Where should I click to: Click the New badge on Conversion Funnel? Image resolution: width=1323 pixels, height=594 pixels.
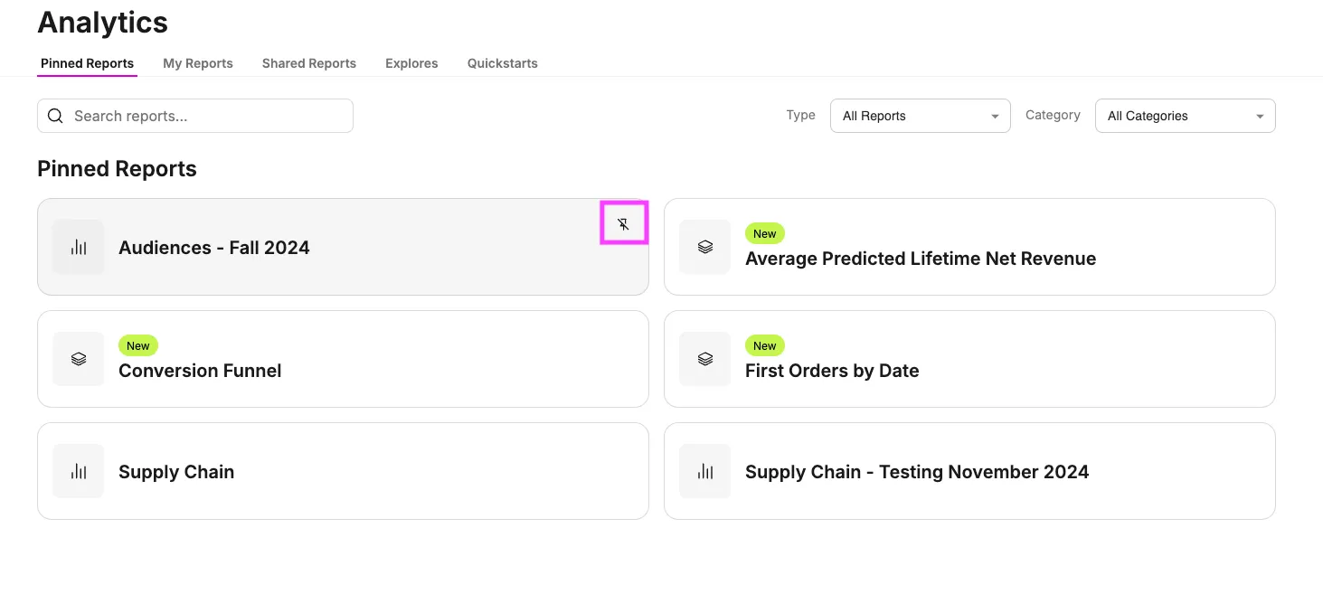point(138,345)
